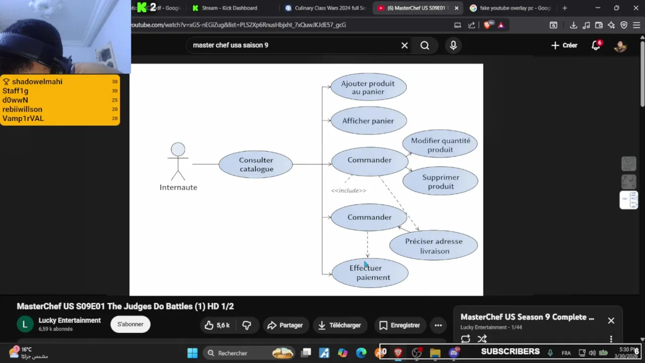The width and height of the screenshot is (645, 363).
Task: Click the share page icon in address bar
Action: pyautogui.click(x=472, y=25)
